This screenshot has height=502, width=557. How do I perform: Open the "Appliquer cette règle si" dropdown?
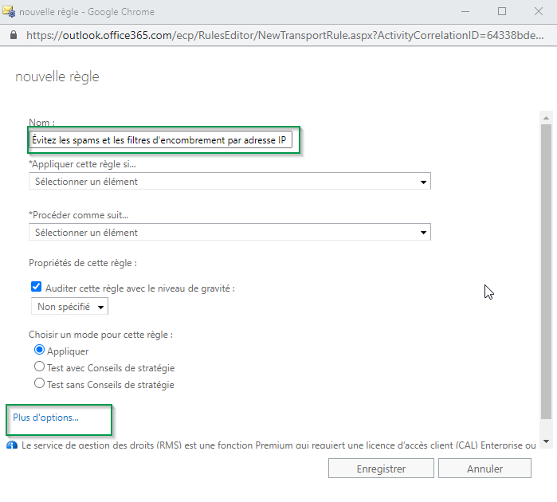click(x=229, y=182)
